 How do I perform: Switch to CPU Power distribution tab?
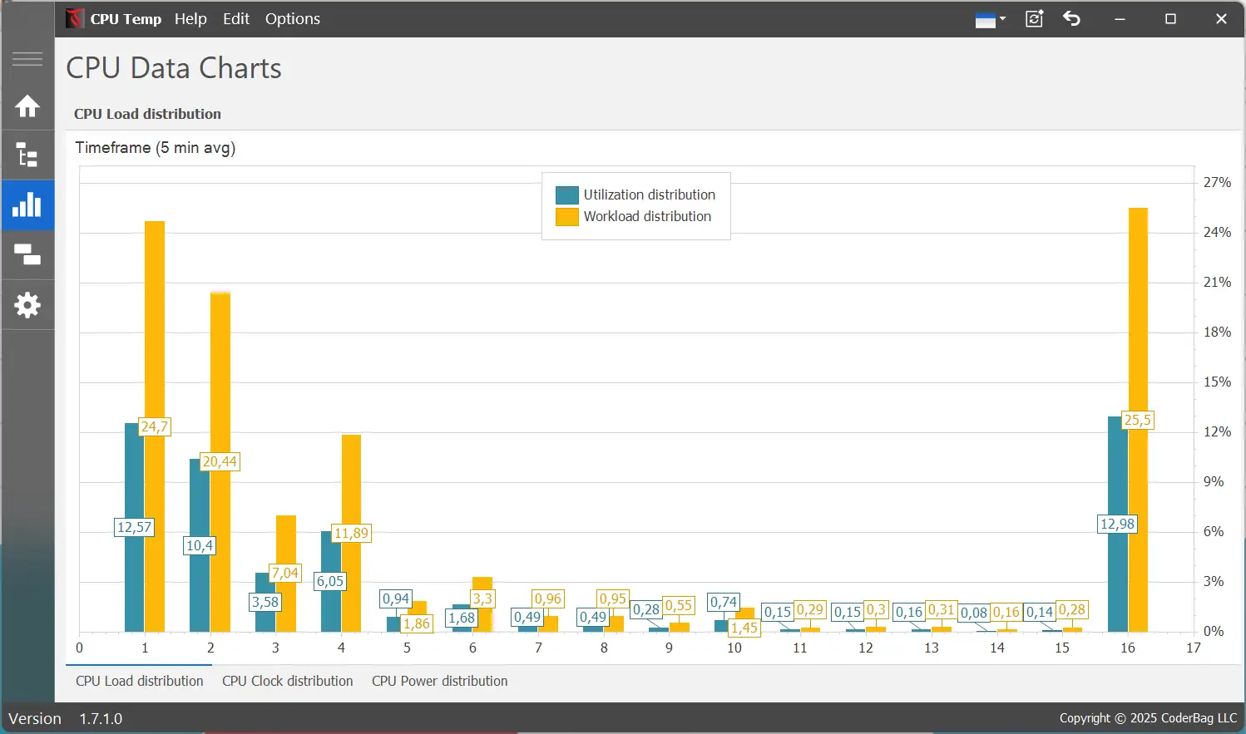click(x=440, y=681)
